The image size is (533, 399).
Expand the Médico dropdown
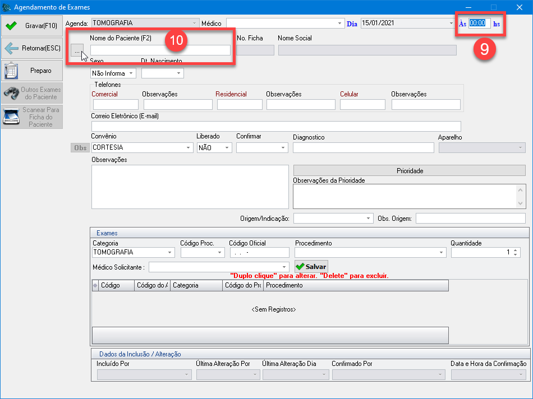tap(340, 24)
